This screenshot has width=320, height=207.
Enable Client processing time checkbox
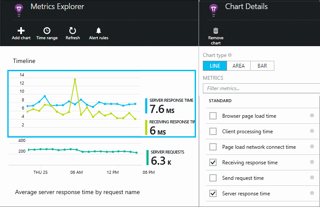pyautogui.click(x=213, y=132)
